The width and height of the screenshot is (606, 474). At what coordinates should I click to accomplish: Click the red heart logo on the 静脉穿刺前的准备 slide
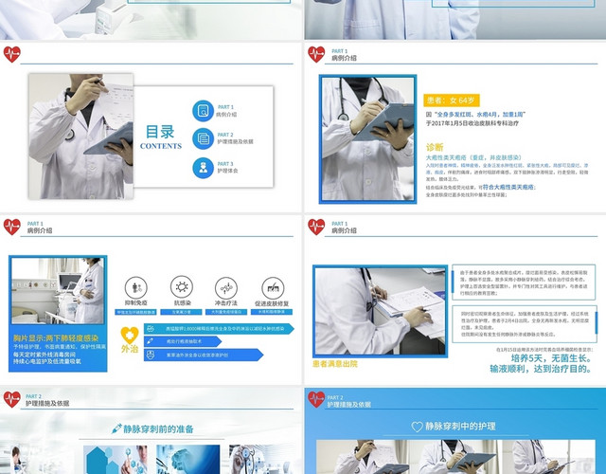12,399
